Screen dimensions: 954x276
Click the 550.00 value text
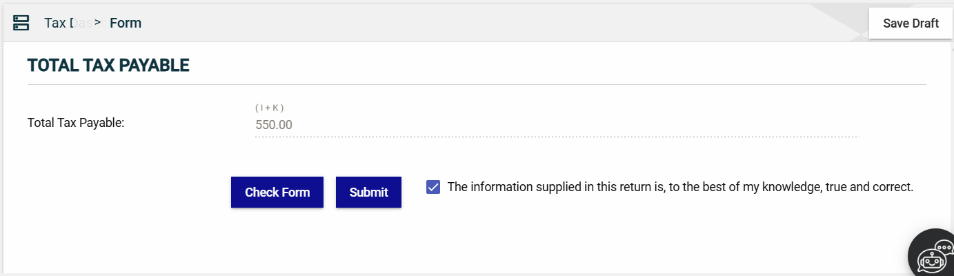coord(274,125)
